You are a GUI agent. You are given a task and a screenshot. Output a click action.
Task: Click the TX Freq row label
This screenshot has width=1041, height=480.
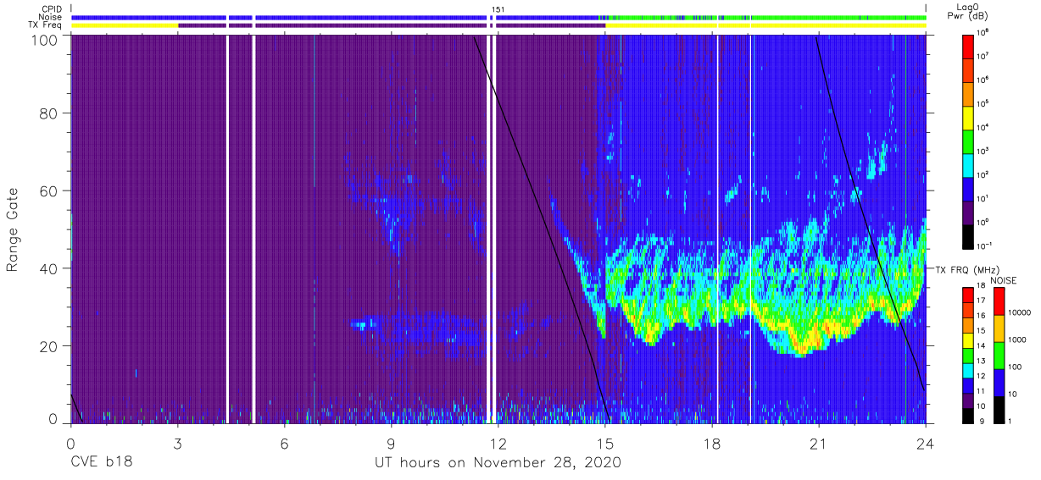(x=44, y=25)
